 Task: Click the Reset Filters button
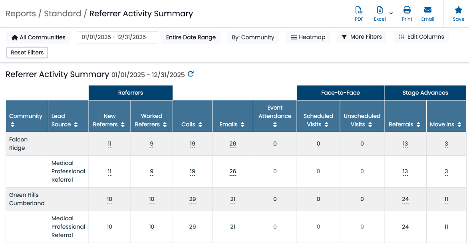tap(27, 53)
